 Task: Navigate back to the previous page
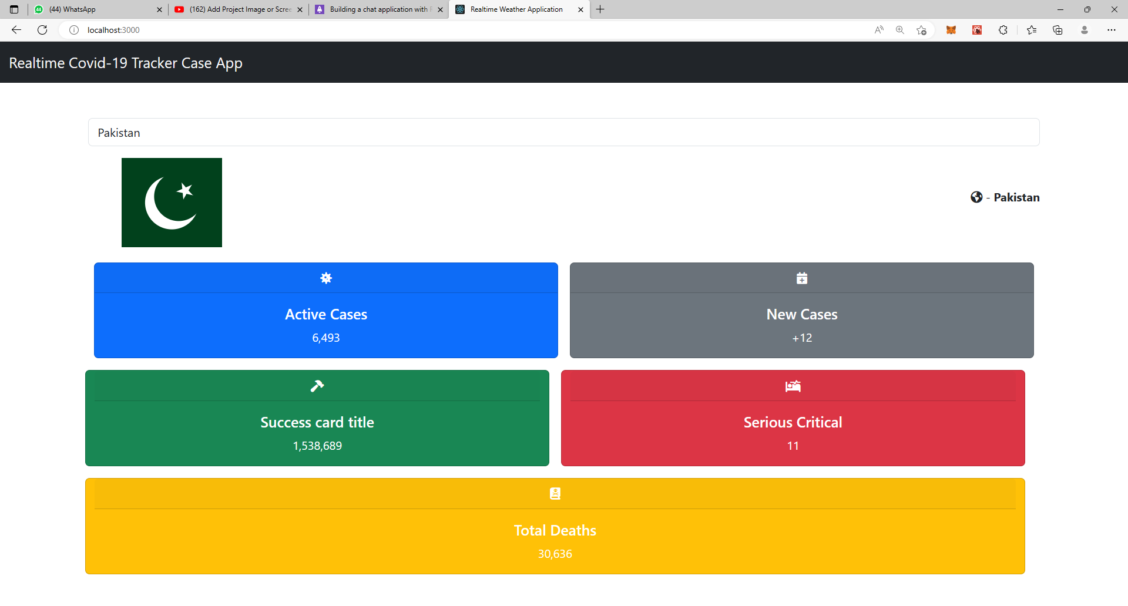tap(16, 29)
